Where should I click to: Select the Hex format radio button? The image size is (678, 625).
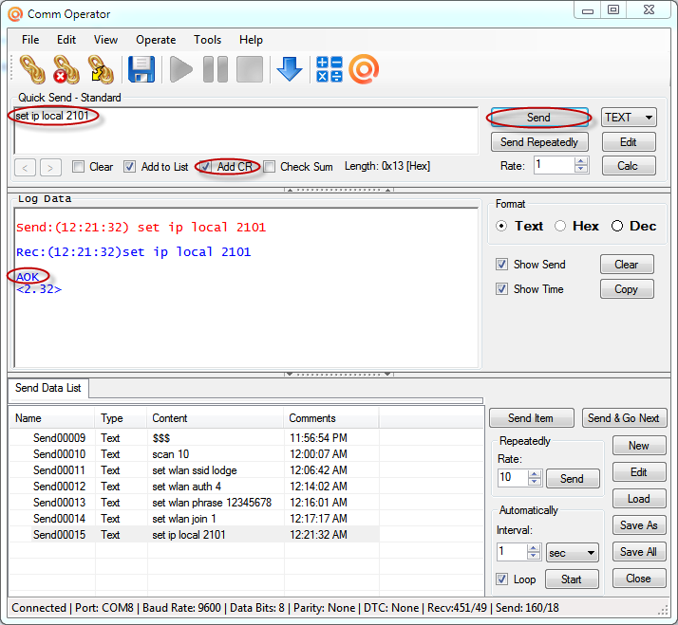tap(560, 226)
